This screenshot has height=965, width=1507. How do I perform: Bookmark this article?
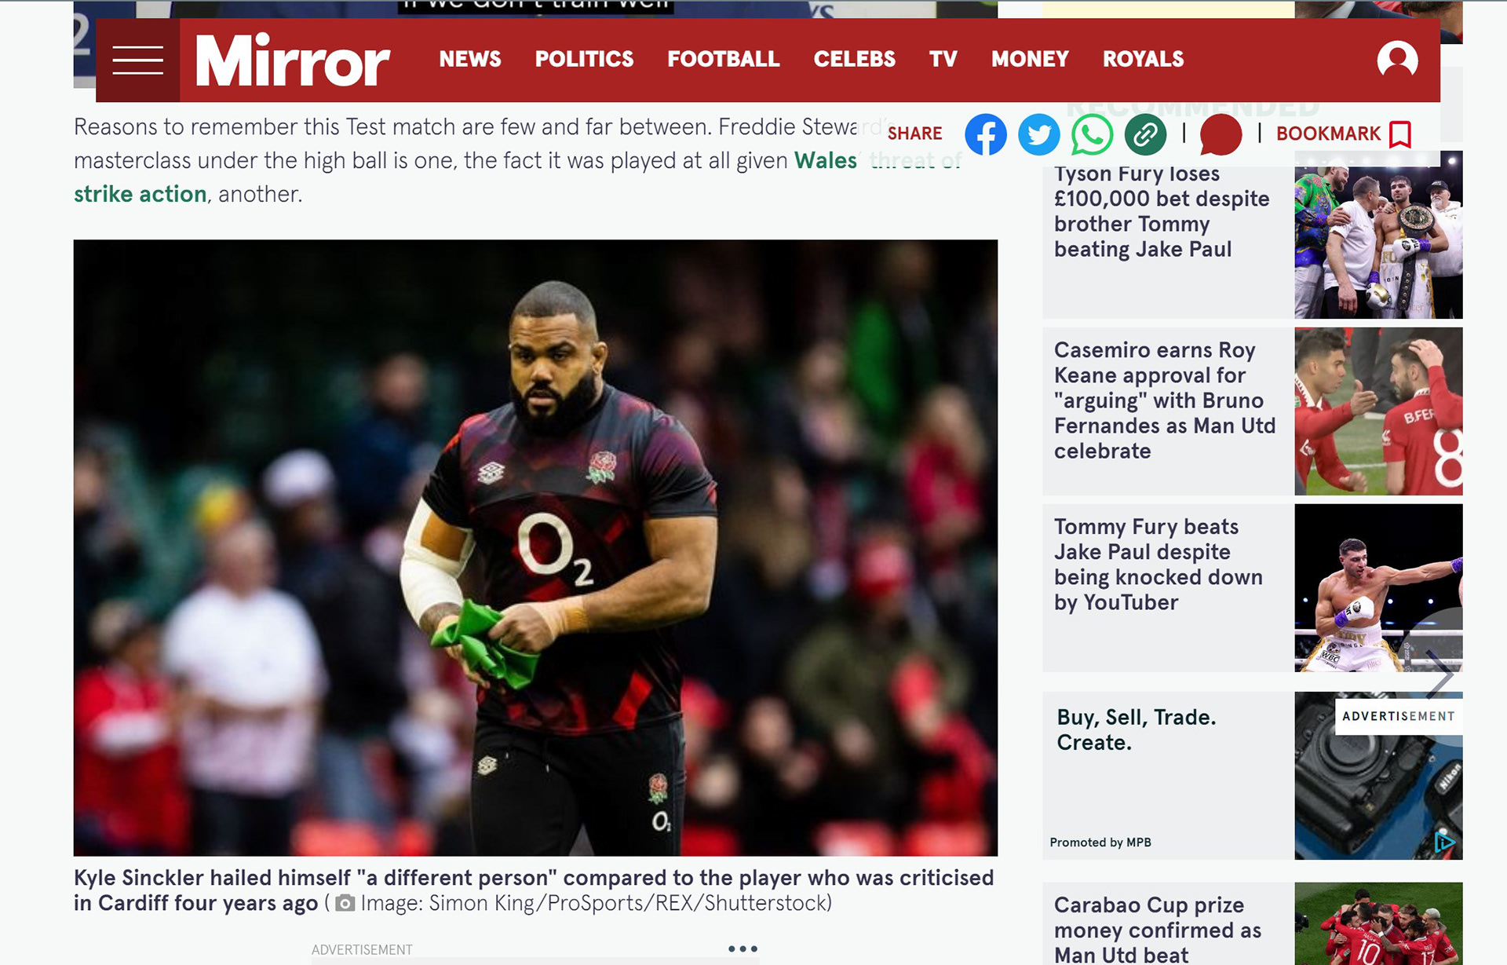tap(1344, 134)
